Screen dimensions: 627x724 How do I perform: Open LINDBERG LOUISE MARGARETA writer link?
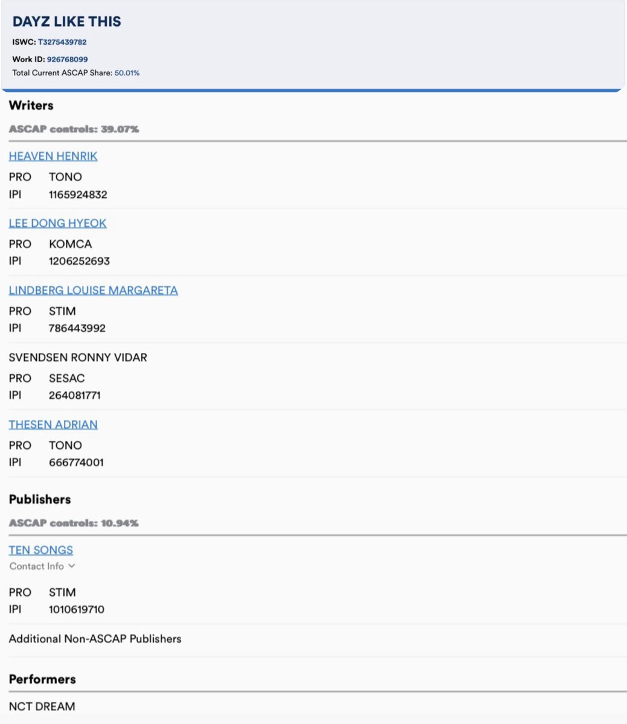click(94, 290)
